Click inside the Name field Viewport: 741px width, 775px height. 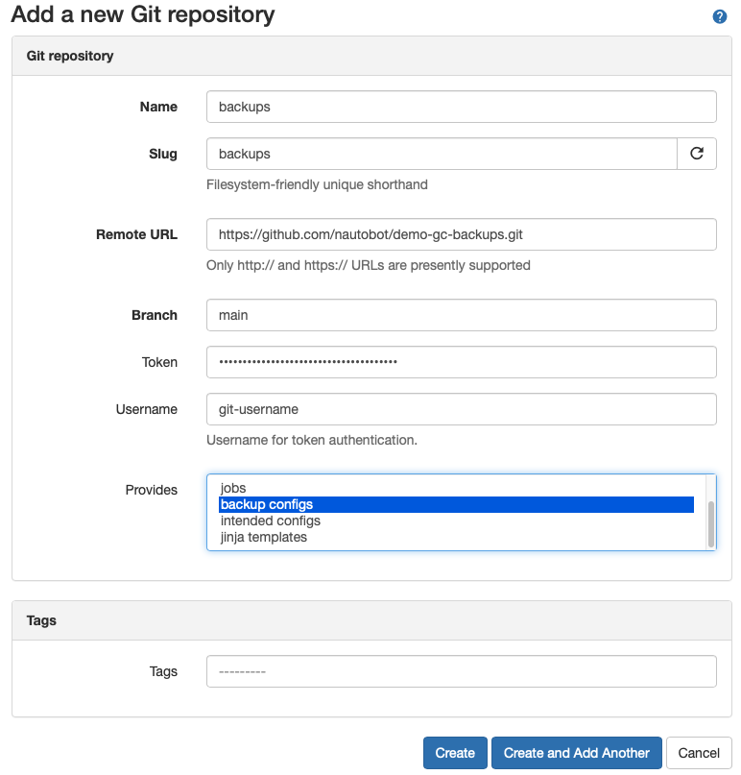[461, 107]
